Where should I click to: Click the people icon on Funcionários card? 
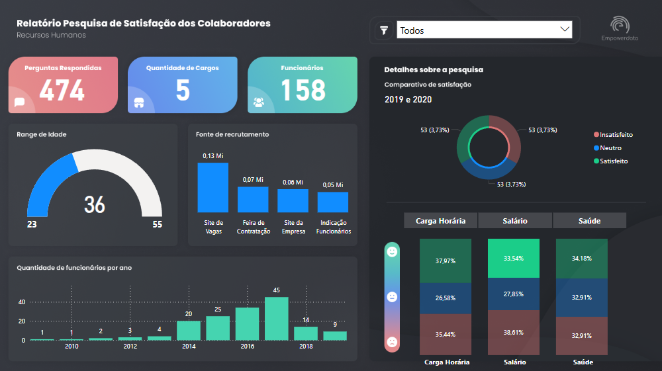(259, 103)
